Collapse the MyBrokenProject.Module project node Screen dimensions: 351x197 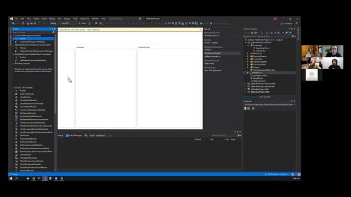click(x=245, y=43)
